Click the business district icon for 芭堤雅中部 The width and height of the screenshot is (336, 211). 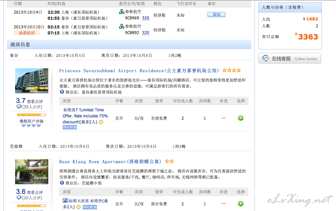[62, 183]
